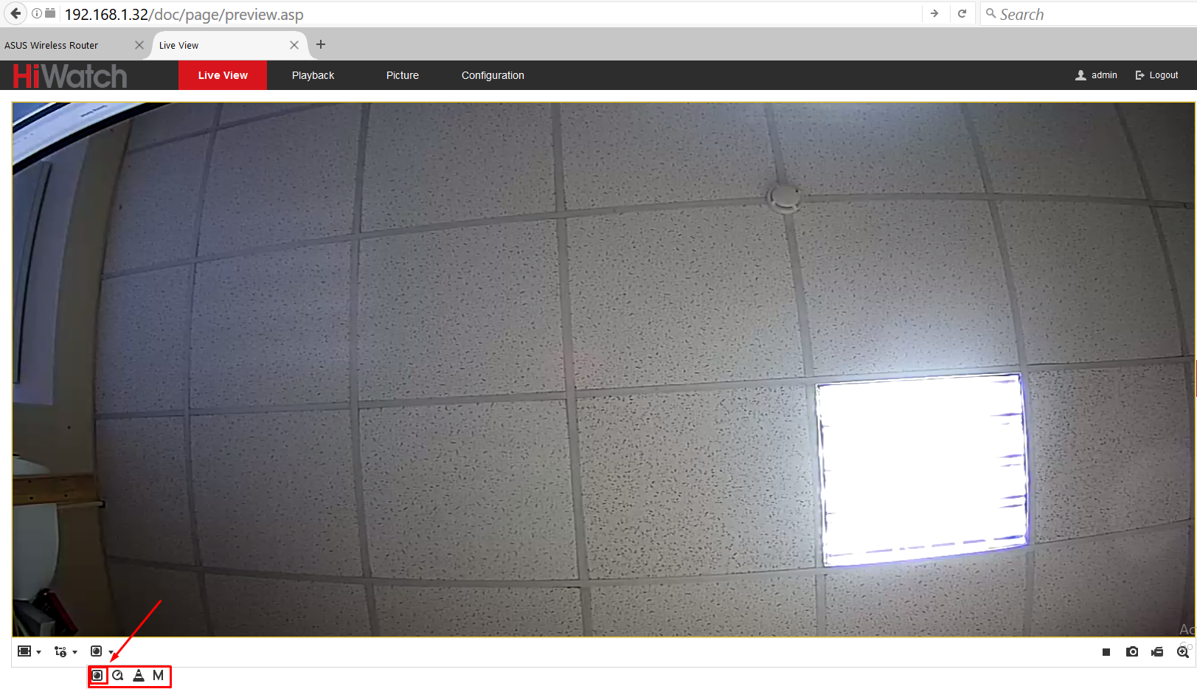The width and height of the screenshot is (1197, 689).
Task: Switch to the Playback tab
Action: coord(313,75)
